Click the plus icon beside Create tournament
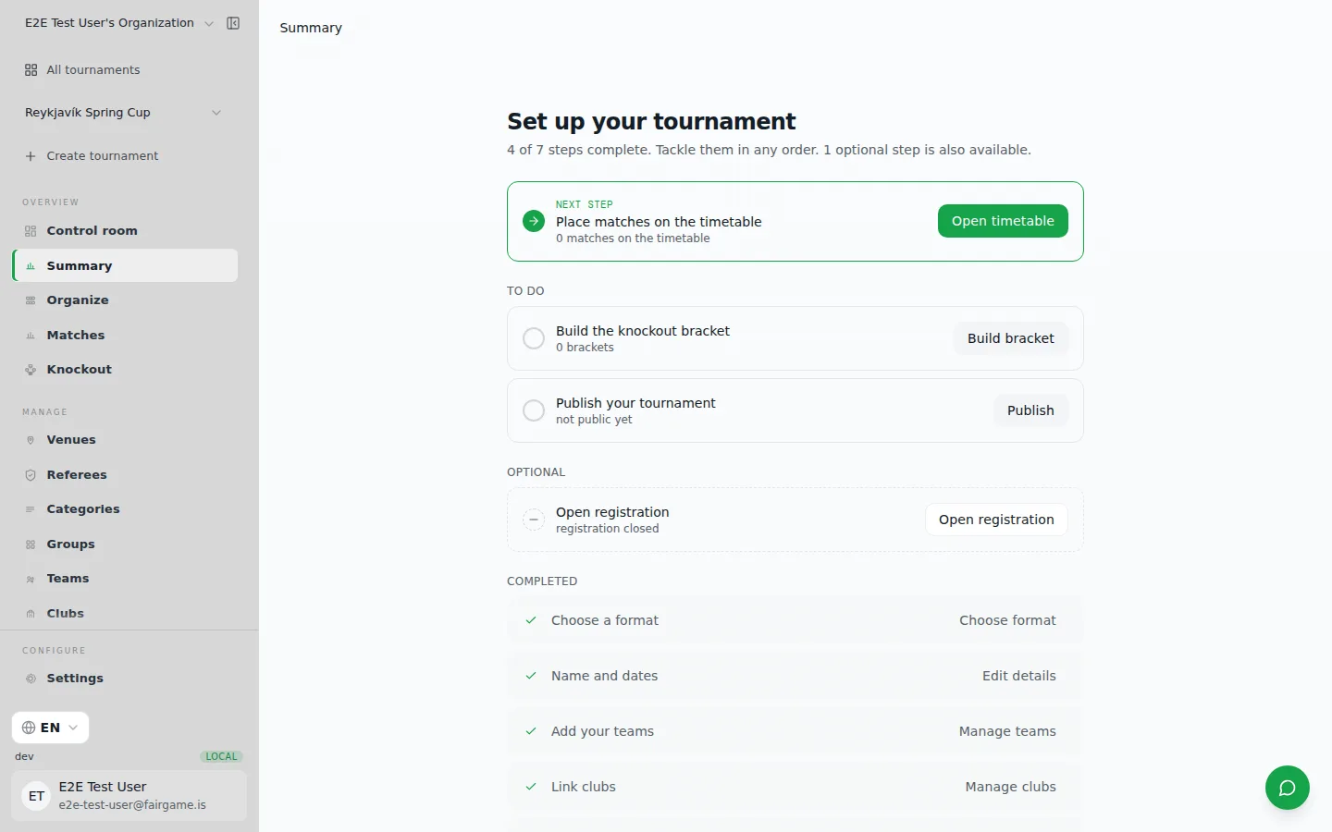This screenshot has width=1332, height=832. (x=31, y=156)
